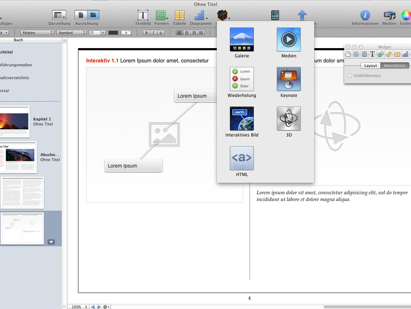
Task: Click the upper Lorem Ipsum callout label
Action: (195, 96)
